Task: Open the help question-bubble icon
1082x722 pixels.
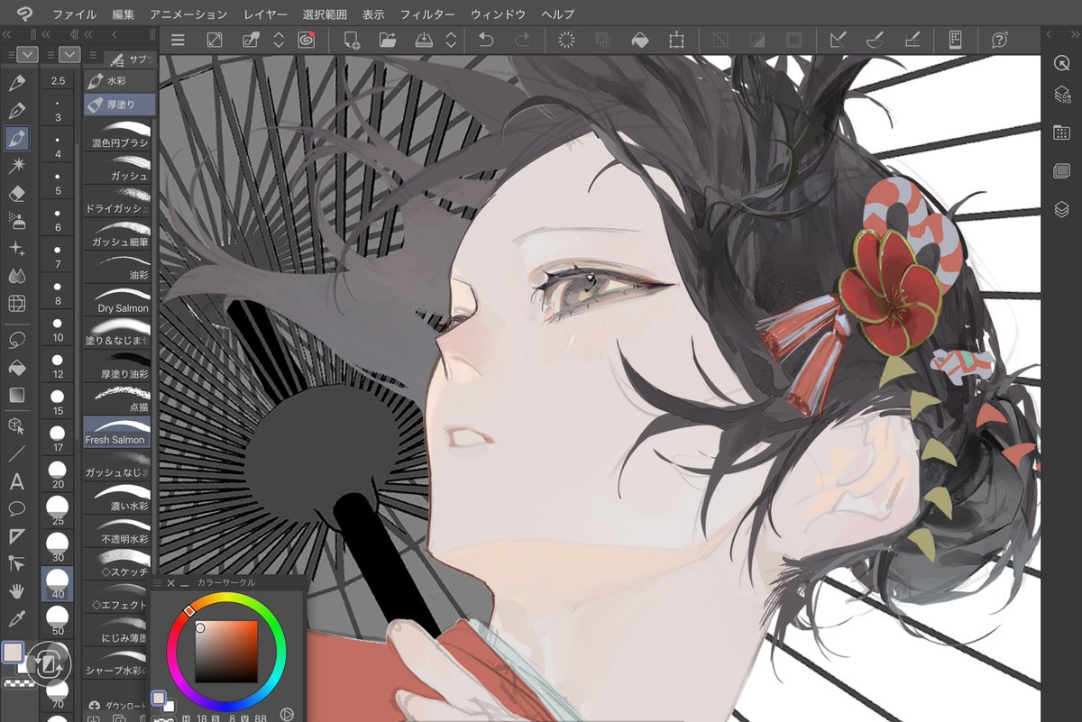Action: [x=998, y=40]
